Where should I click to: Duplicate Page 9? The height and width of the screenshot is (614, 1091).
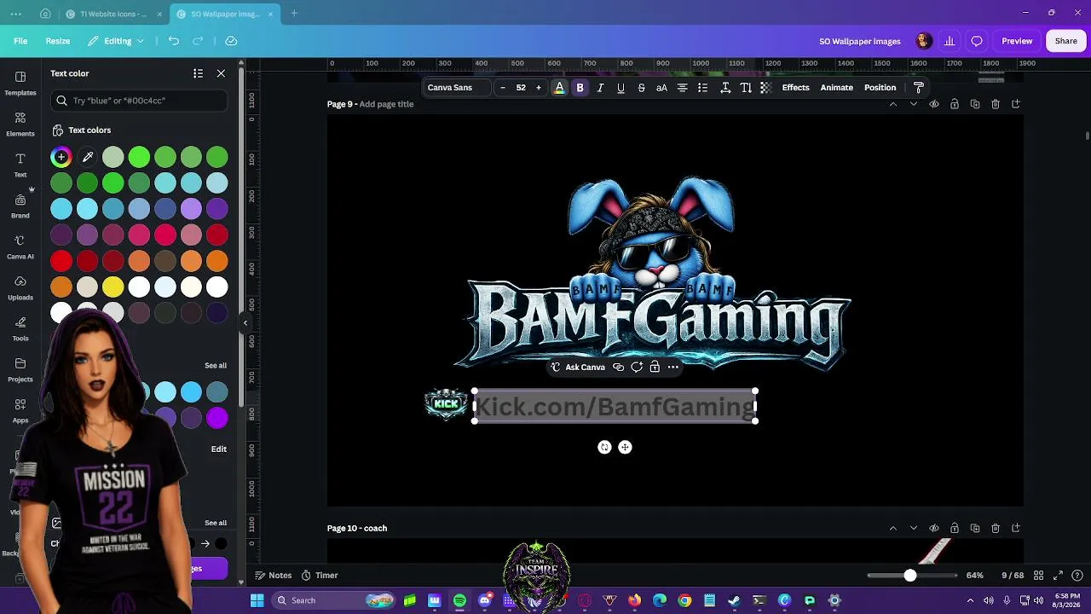pyautogui.click(x=975, y=104)
